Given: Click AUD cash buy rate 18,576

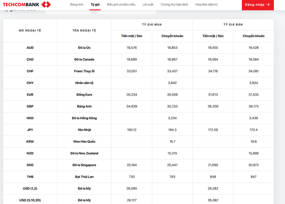Looking at the screenshot, I should click(132, 48).
